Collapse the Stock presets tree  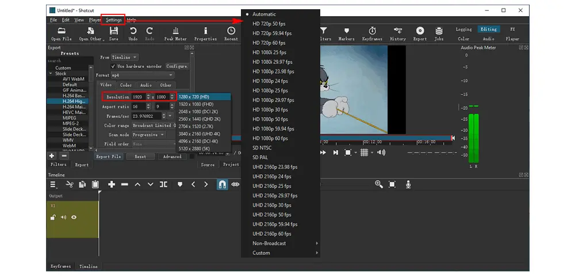51,74
